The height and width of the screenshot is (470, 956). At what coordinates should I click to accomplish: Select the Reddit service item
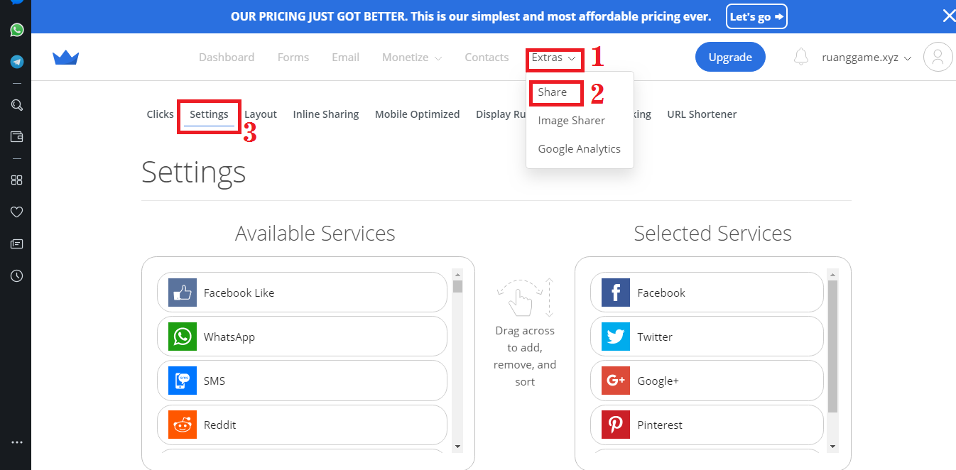pyautogui.click(x=301, y=425)
